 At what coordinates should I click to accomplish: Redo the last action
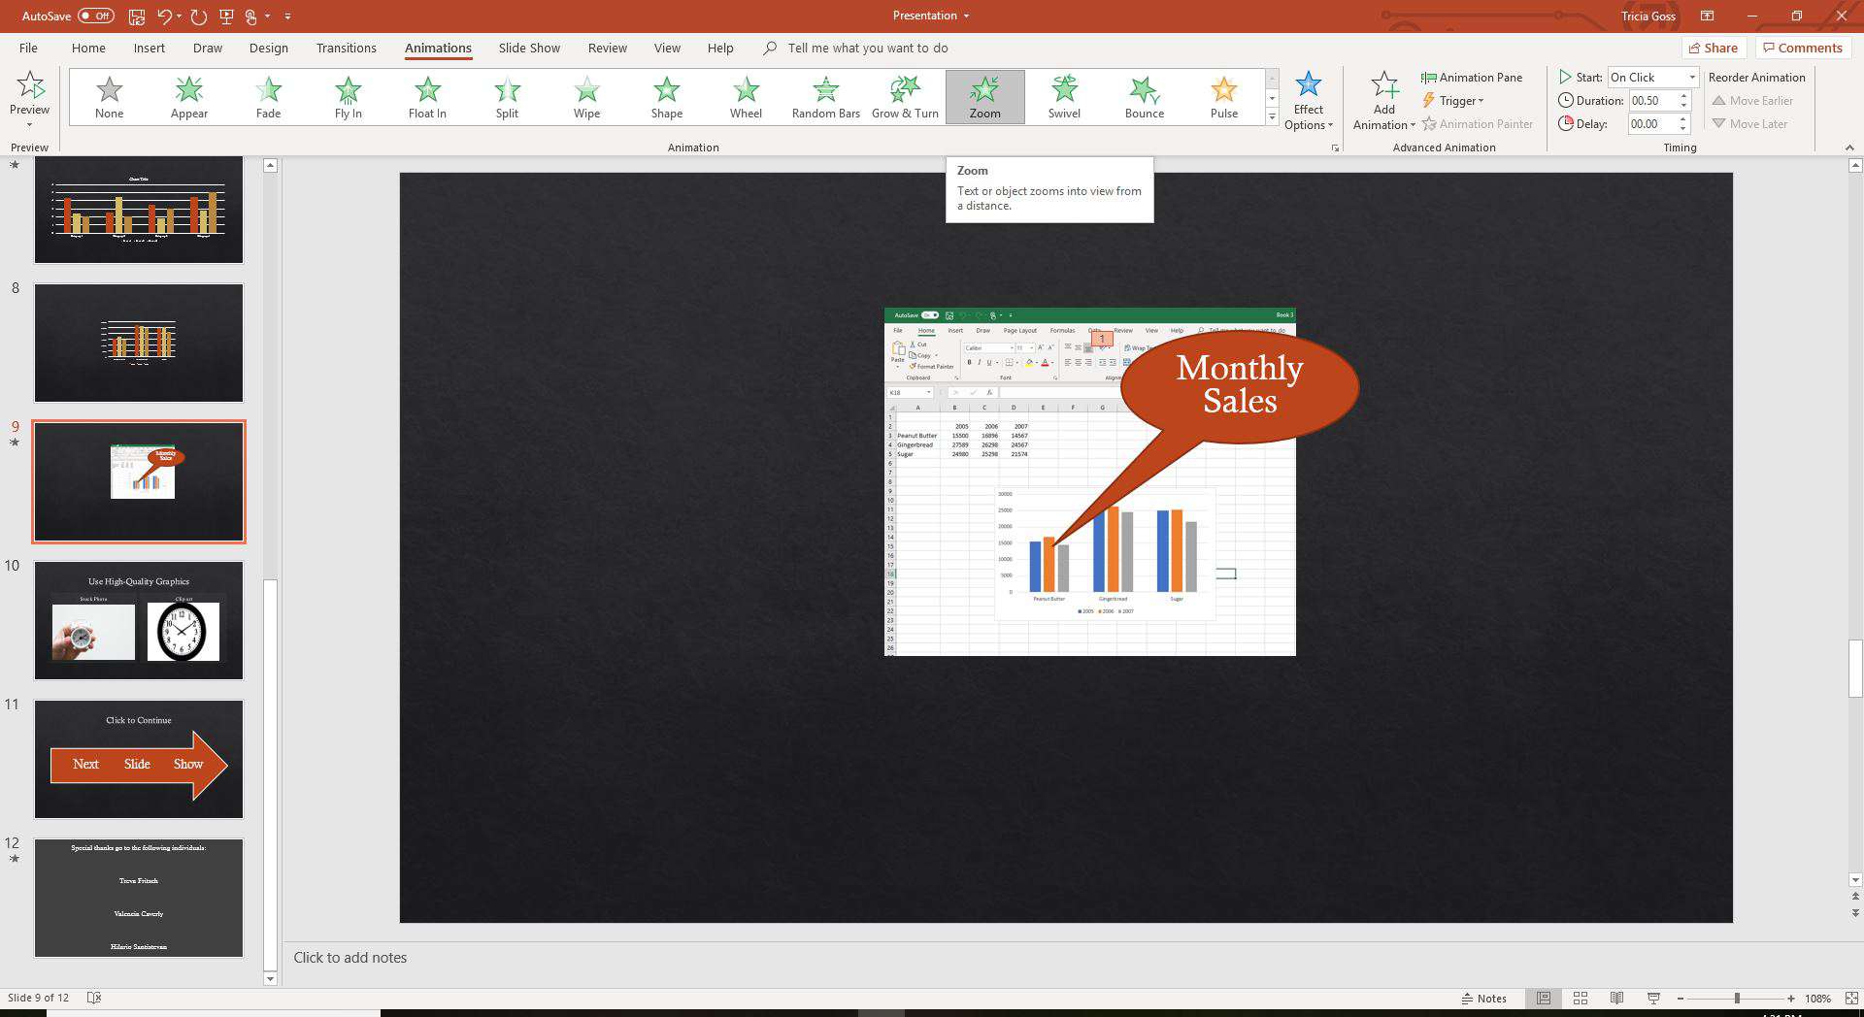[x=199, y=16]
